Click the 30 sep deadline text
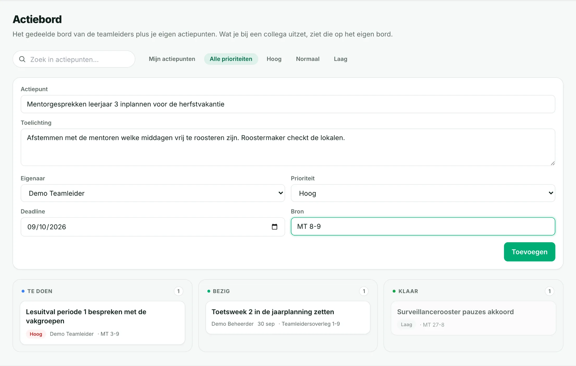Screen dimensions: 576x366 coord(266,324)
